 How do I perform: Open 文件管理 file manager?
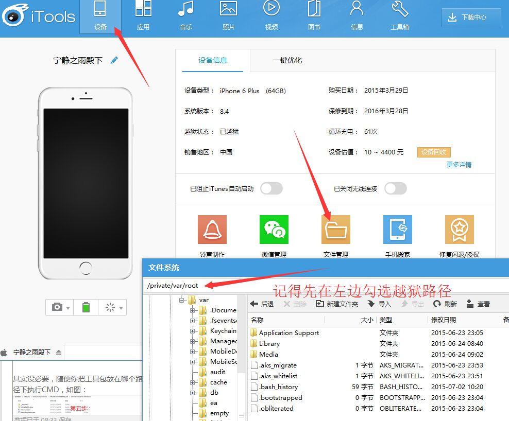336,236
